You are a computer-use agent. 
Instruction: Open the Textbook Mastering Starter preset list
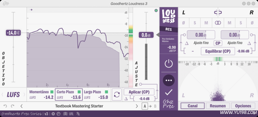[x=79, y=106]
